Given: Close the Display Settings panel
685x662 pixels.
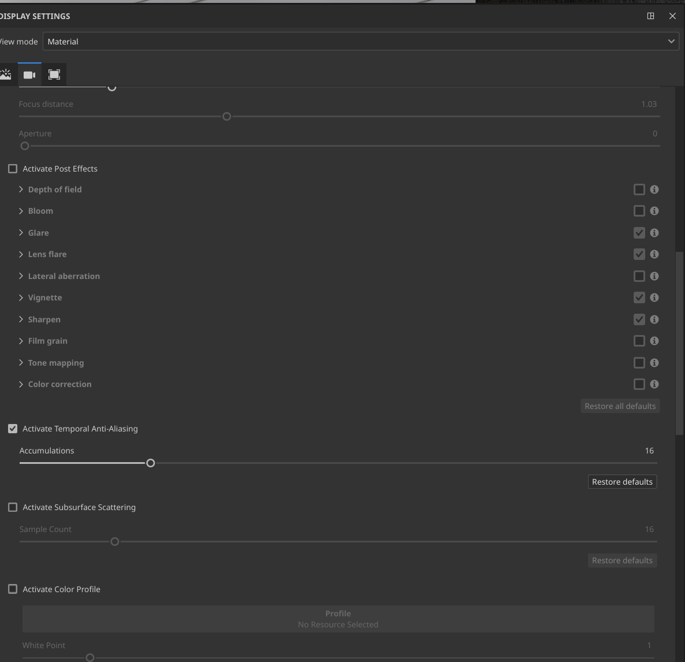Looking at the screenshot, I should coord(672,16).
